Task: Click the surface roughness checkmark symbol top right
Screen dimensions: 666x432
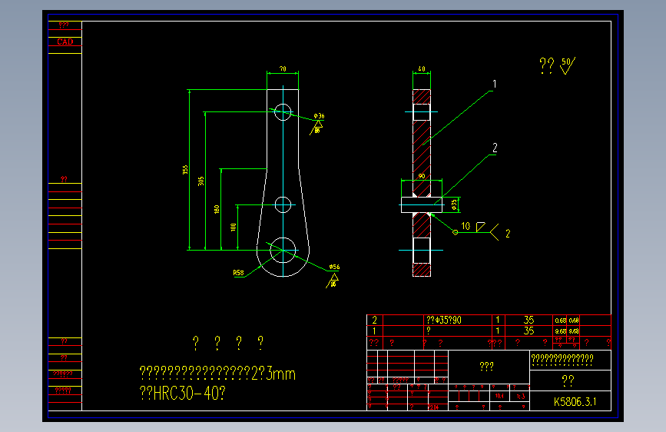Action: click(x=568, y=66)
